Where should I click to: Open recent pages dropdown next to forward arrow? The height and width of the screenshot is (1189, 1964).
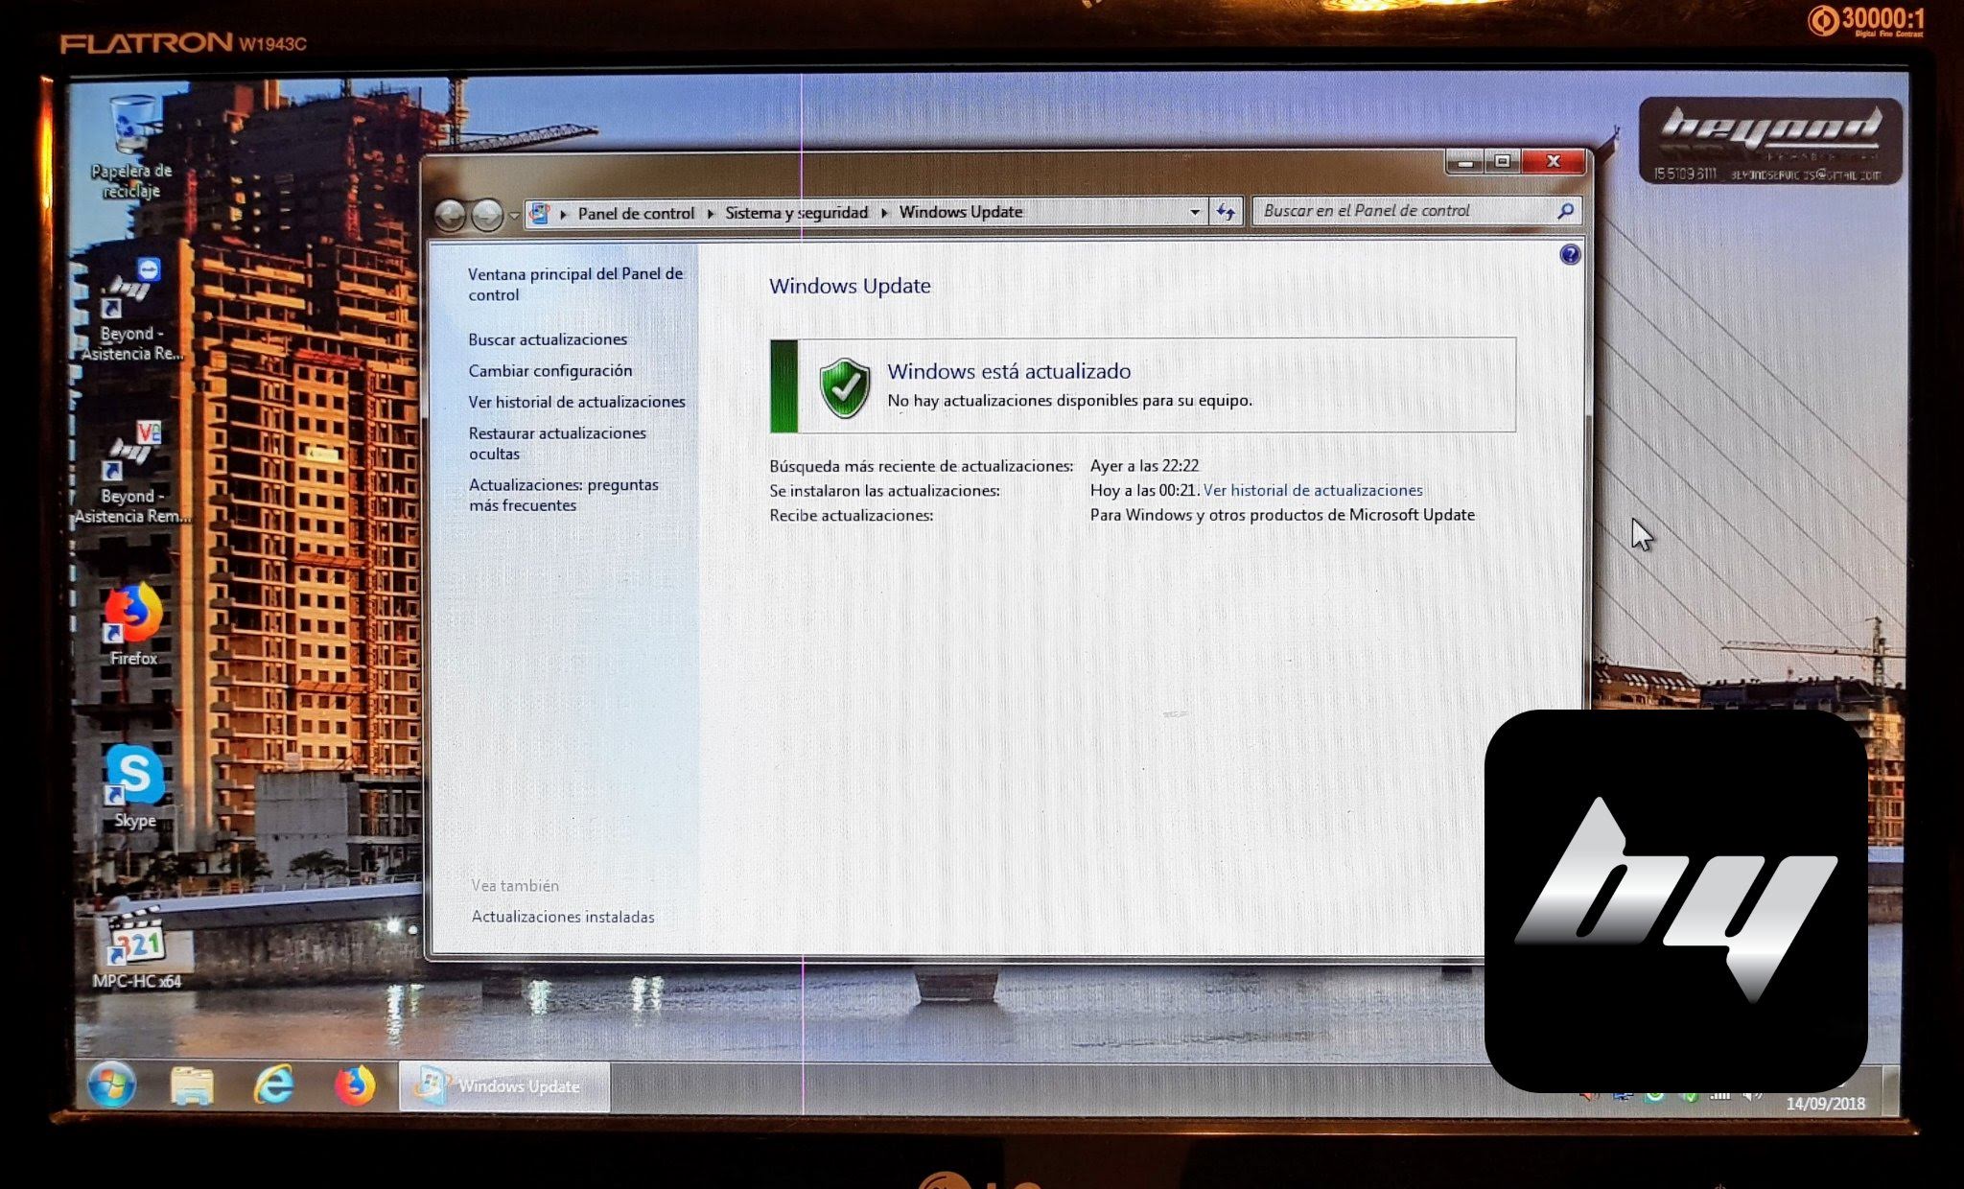pyautogui.click(x=515, y=215)
